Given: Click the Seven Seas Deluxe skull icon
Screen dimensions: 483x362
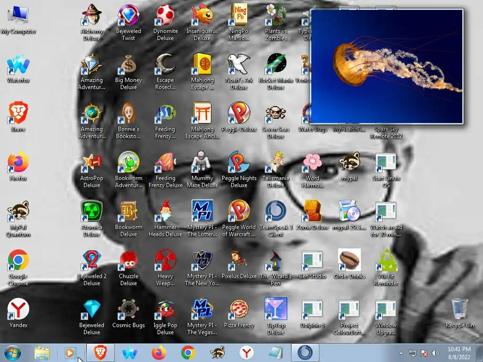Looking at the screenshot, I should coord(275,121).
